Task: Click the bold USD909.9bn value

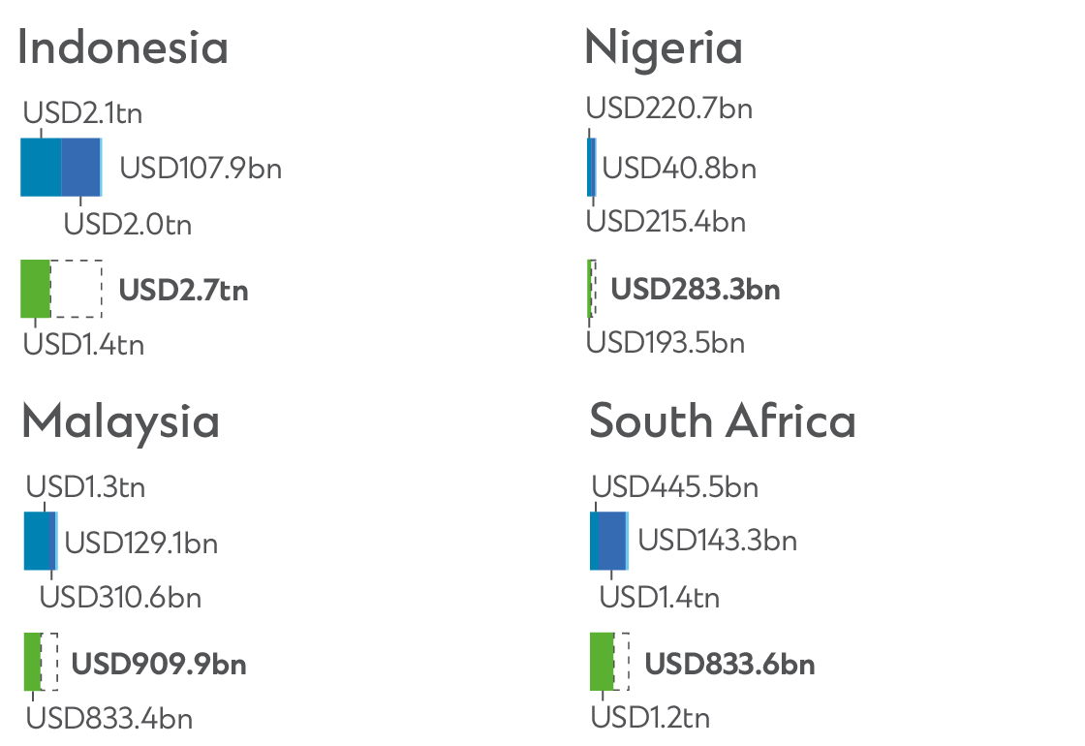Action: tap(159, 664)
